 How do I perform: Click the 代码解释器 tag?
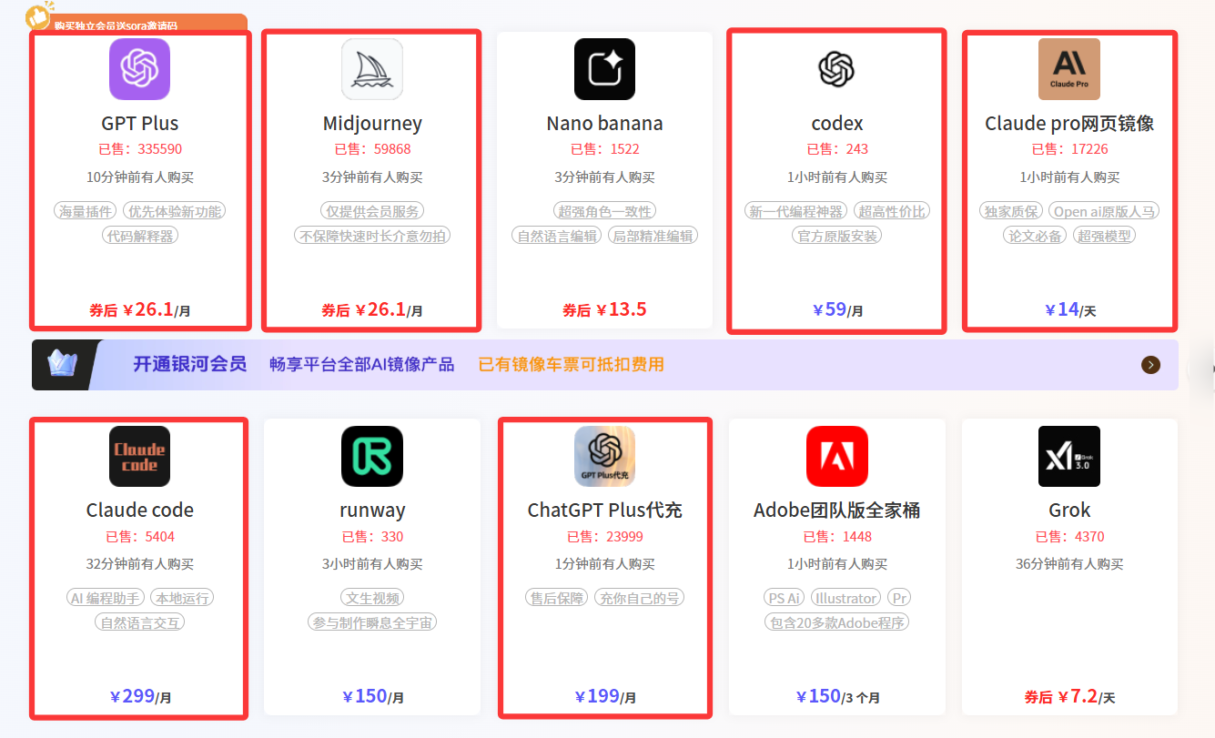pyautogui.click(x=139, y=236)
